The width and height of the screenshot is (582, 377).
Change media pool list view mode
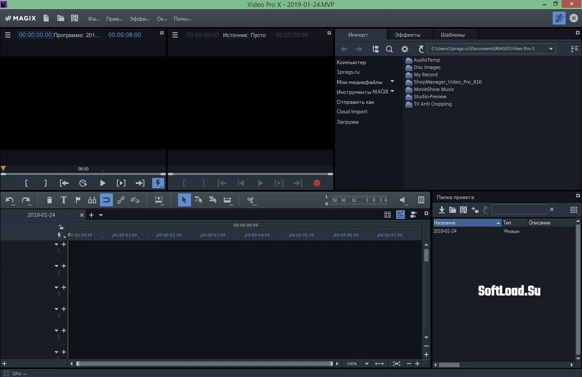575,49
